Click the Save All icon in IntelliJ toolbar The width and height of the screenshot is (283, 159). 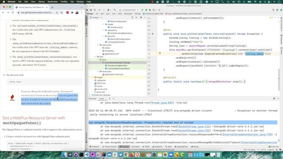coord(91,10)
